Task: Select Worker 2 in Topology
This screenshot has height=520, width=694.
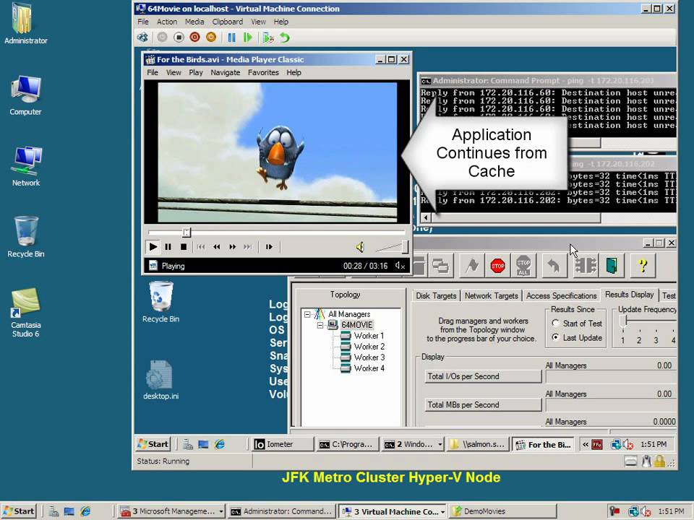Action: (x=369, y=346)
